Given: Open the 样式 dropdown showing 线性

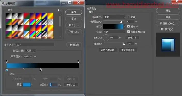Looking at the screenshot, I should point(114,32).
